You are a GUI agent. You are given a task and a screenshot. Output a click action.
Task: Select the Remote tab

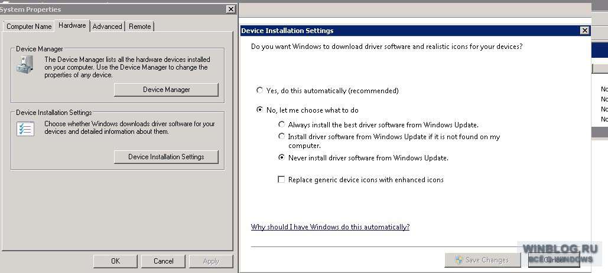coord(139,27)
